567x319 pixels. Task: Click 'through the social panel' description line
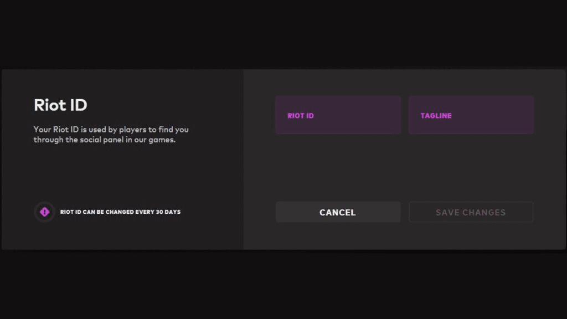click(105, 140)
